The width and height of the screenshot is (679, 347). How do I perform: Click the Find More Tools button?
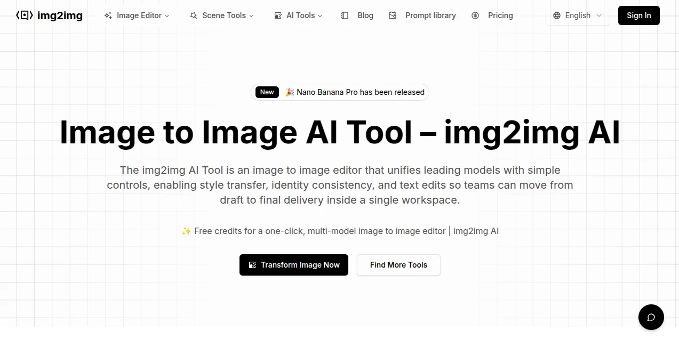[398, 265]
